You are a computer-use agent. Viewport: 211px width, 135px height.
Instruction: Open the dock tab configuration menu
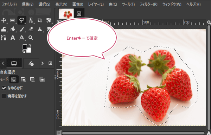click(x=50, y=63)
